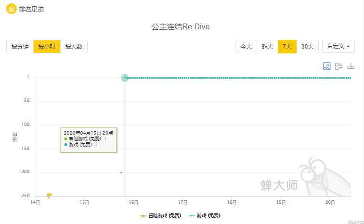The image size is (364, 224).
Task: Click the 150 y-axis value
Action: 26,148
